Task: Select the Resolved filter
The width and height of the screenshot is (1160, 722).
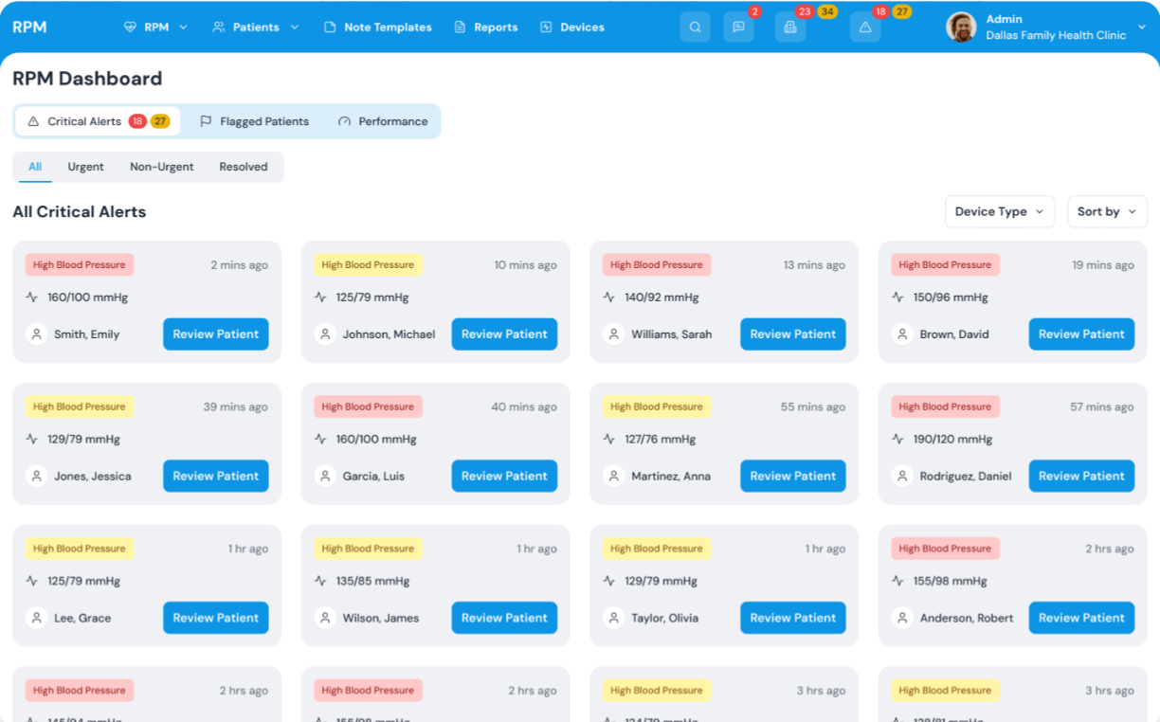Action: pyautogui.click(x=244, y=167)
